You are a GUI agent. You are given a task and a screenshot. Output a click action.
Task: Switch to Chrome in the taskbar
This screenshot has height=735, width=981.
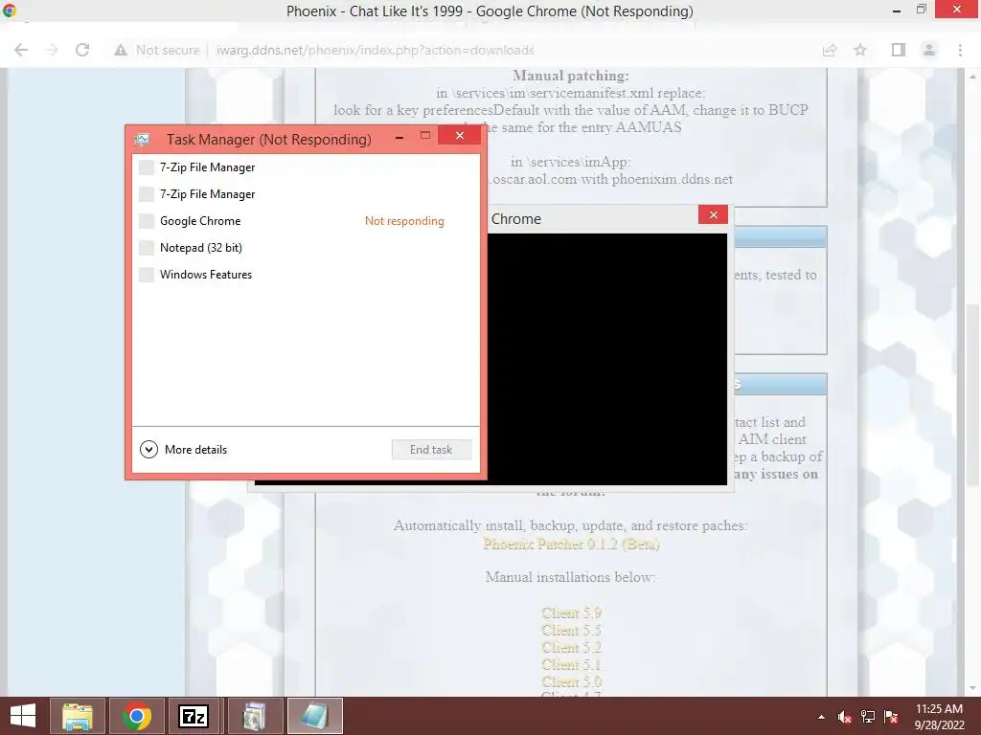tap(136, 716)
